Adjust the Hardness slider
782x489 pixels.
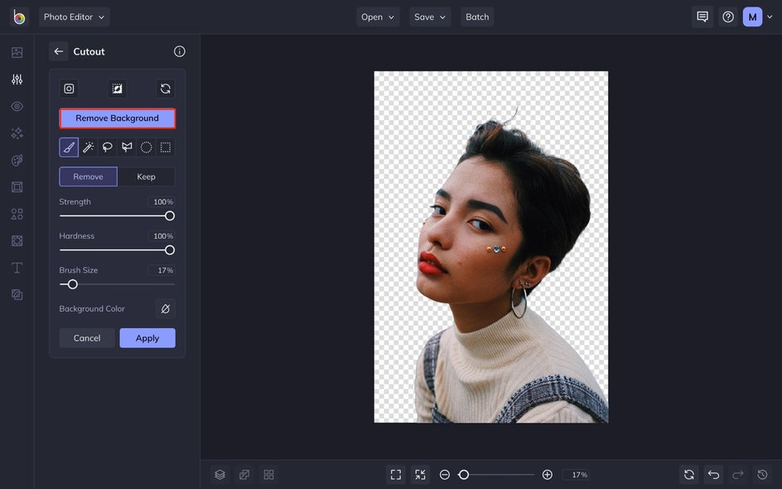[117, 250]
